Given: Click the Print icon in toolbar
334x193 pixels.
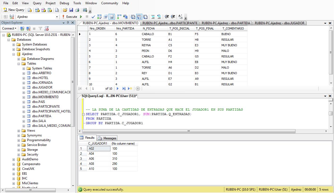Looking at the screenshot, I should pos(77,10).
